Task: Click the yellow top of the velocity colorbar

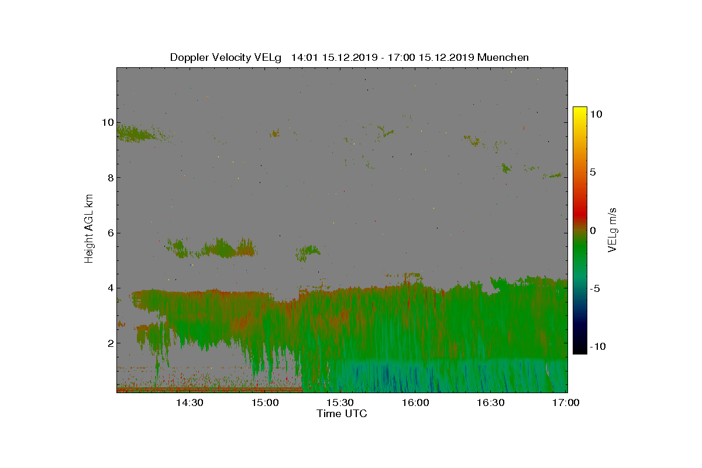Action: [579, 112]
